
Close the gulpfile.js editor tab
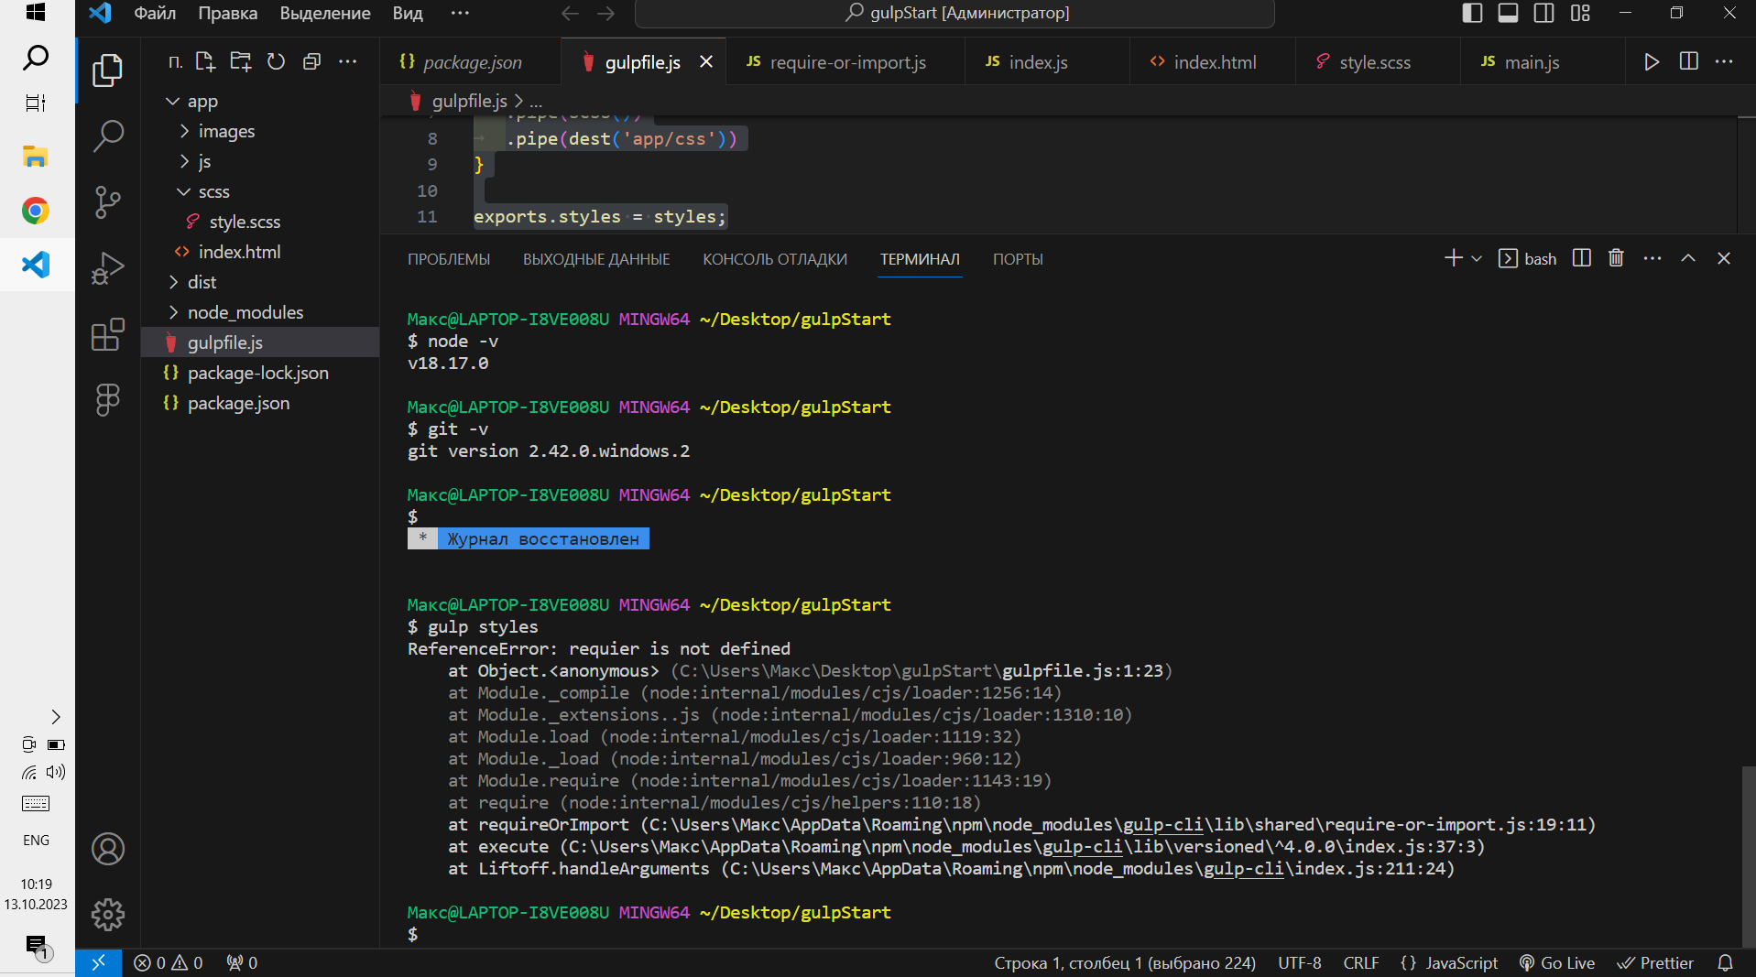pos(706,61)
